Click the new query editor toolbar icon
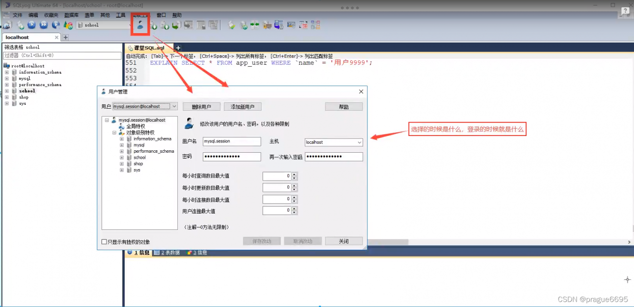Viewport: 634px width, 307px height. (x=20, y=25)
